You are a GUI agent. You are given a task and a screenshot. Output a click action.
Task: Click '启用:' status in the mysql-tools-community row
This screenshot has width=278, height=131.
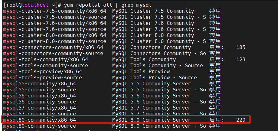pyautogui.click(x=217, y=60)
